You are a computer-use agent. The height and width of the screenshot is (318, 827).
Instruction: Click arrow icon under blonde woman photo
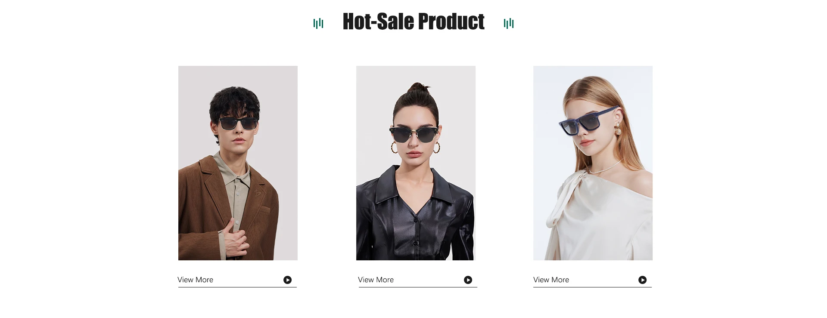pyautogui.click(x=642, y=280)
